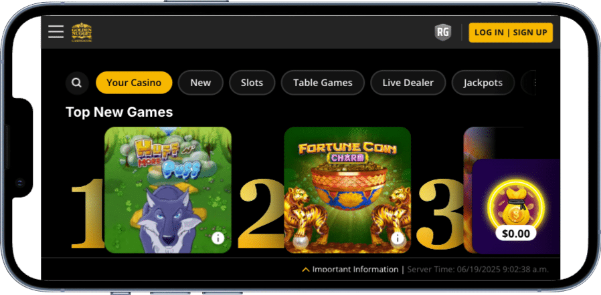Click the search magnifier icon
Screen dimensions: 601x295
tap(77, 83)
